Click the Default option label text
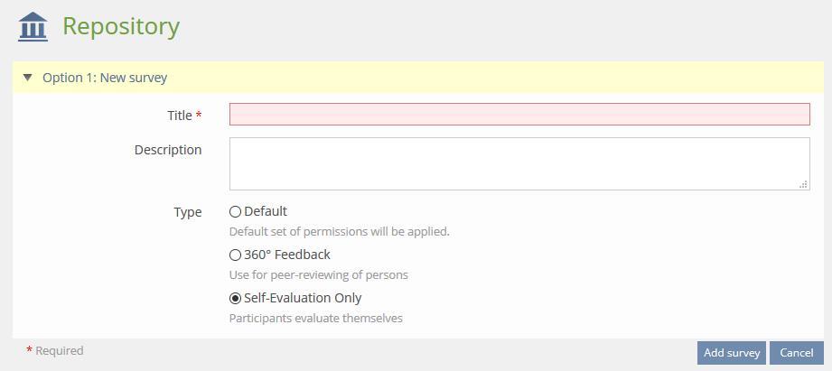 tap(266, 211)
